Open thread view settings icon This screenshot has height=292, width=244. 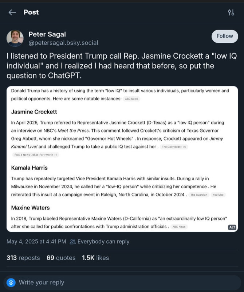pos(231,12)
